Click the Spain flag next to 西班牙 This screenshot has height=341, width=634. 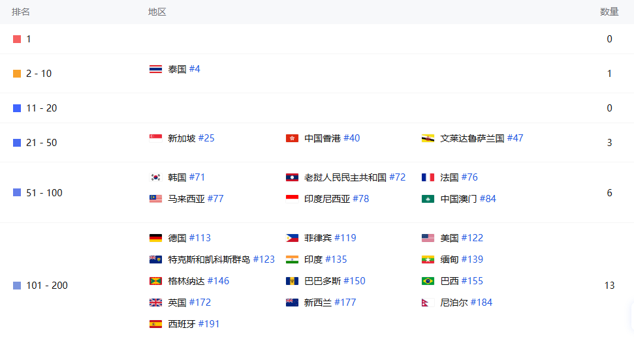pos(155,323)
